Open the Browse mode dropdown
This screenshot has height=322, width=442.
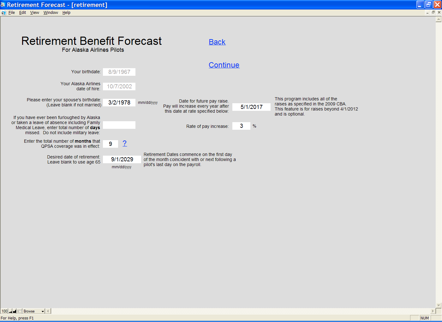tap(34, 311)
